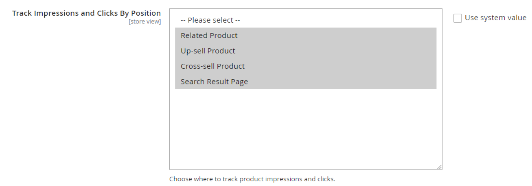Image resolution: width=532 pixels, height=186 pixels.
Task: Select only Cross-sell Product for impression tracking
Action: pos(213,66)
